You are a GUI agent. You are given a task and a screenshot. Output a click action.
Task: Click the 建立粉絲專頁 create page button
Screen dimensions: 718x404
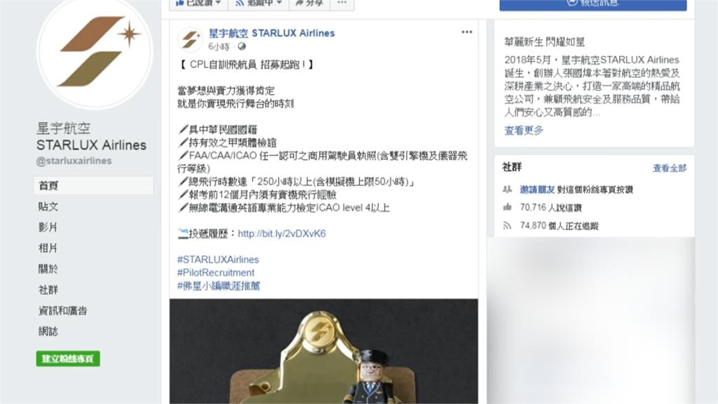(x=68, y=358)
